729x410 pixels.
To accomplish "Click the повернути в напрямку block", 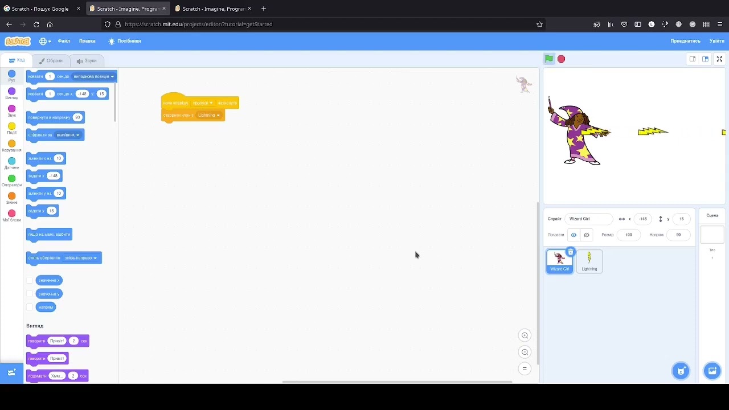I will point(55,117).
